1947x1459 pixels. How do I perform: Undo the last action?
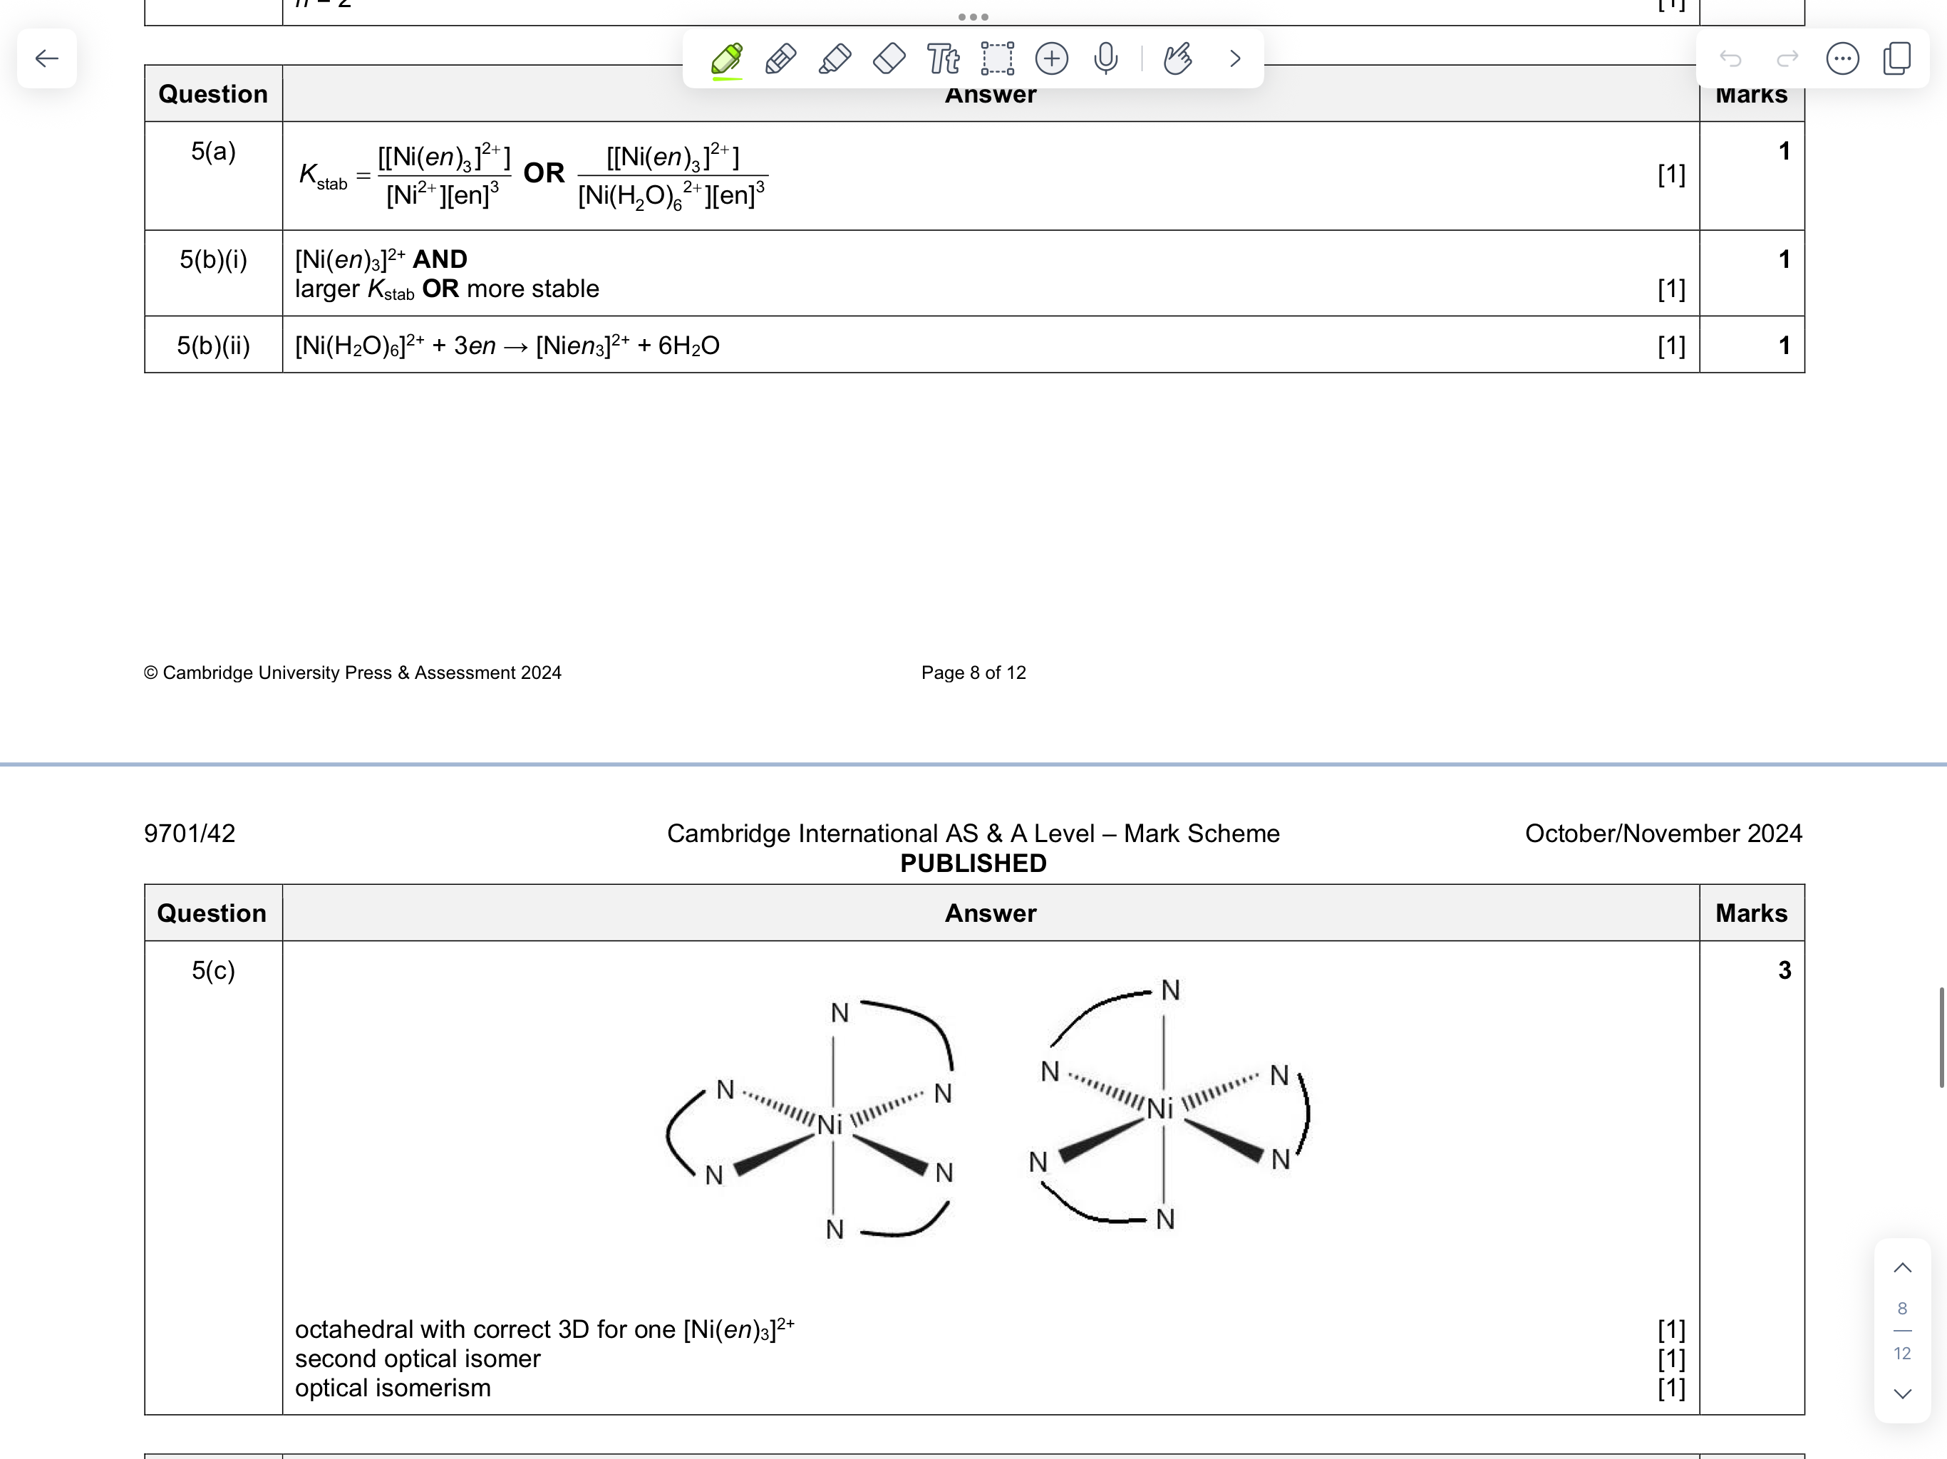[1730, 59]
